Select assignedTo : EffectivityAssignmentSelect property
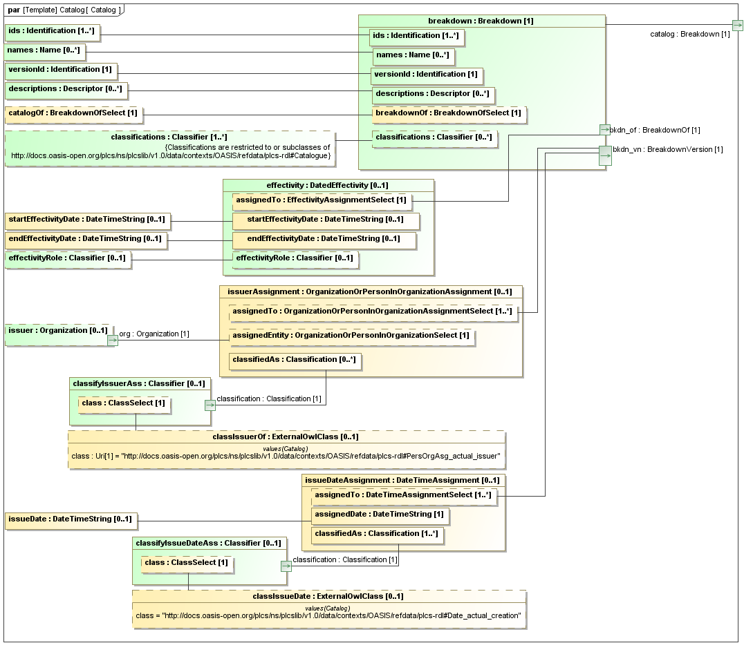Screen dimensions: 753x652 tap(322, 200)
